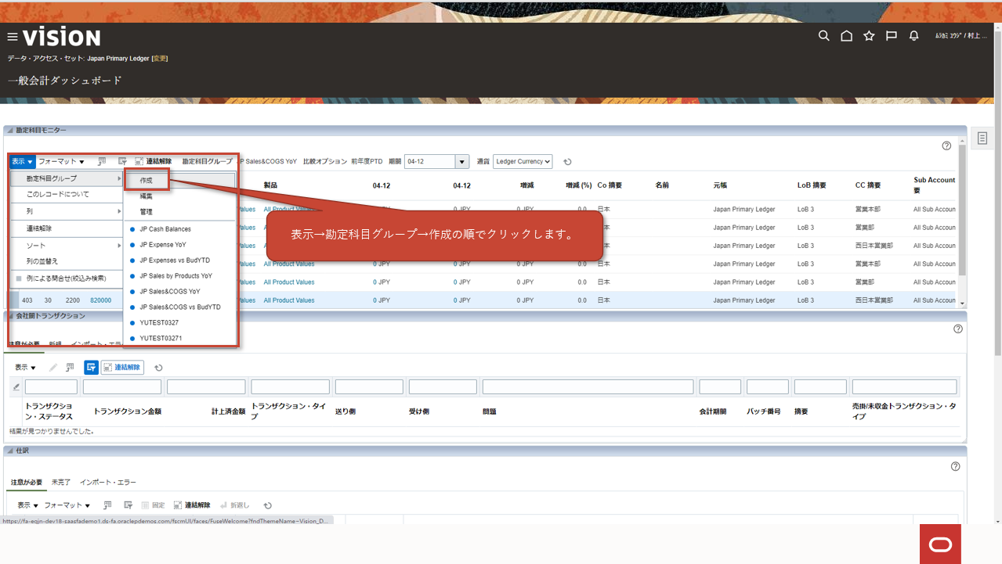The image size is (1002, 564).
Task: Click the 変更 link for data access set
Action: click(x=160, y=59)
